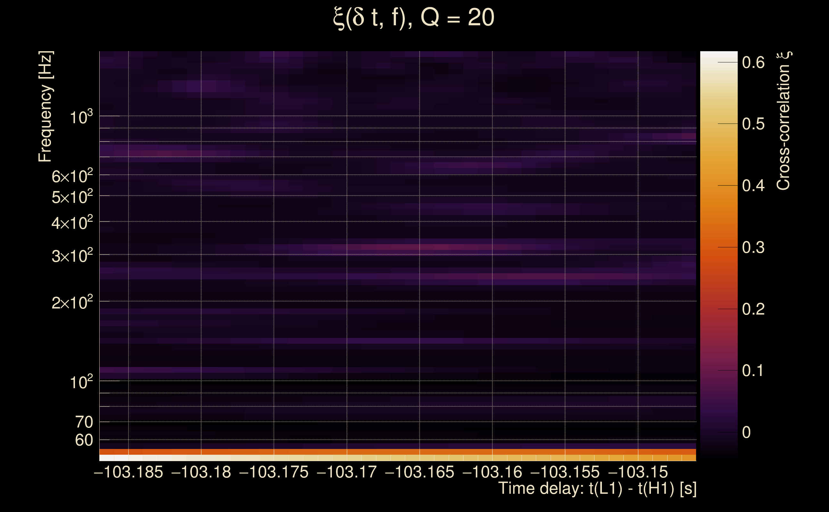Click the plot title ξ(δ t, f), Q = 20

(414, 18)
